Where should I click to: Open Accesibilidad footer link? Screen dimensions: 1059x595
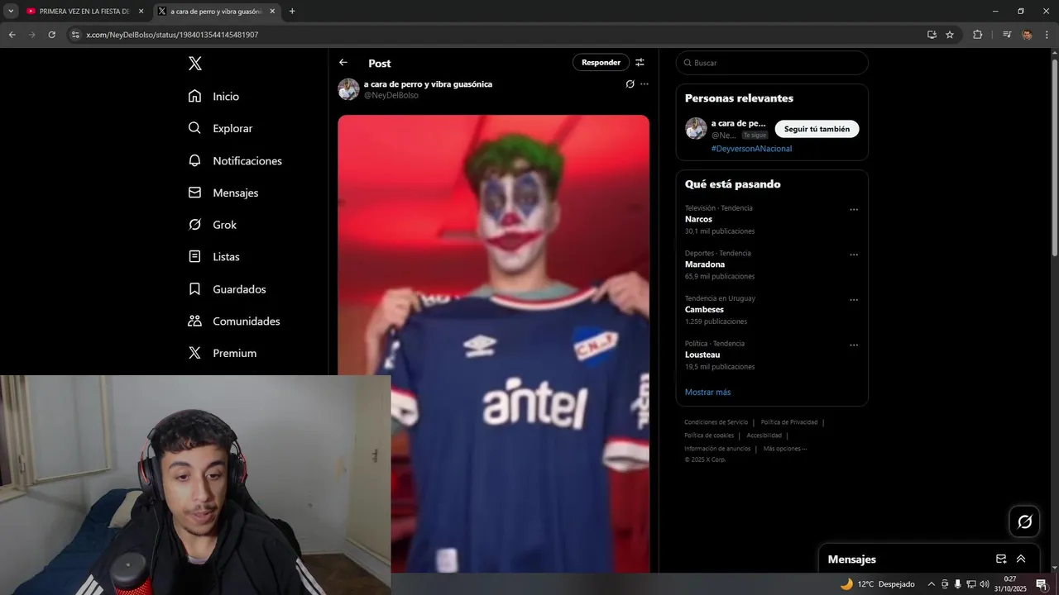[x=764, y=436]
